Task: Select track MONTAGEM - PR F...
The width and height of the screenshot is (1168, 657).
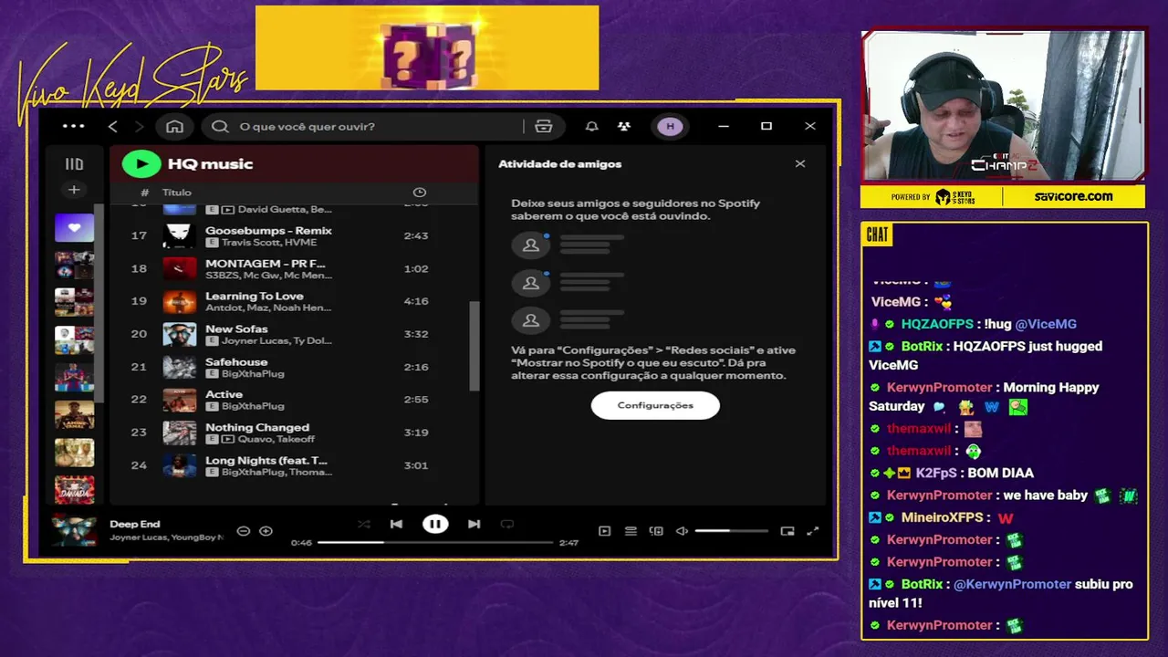Action: [x=295, y=268]
